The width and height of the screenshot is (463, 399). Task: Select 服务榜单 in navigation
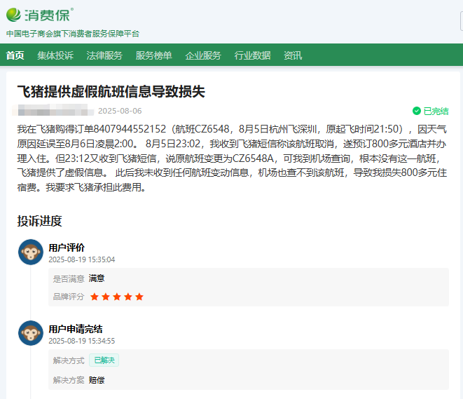(154, 55)
